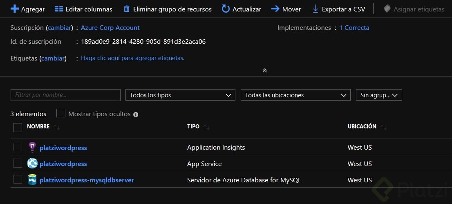Open the Sin agrupar dropdown
This screenshot has width=452, height=204.
coord(379,95)
